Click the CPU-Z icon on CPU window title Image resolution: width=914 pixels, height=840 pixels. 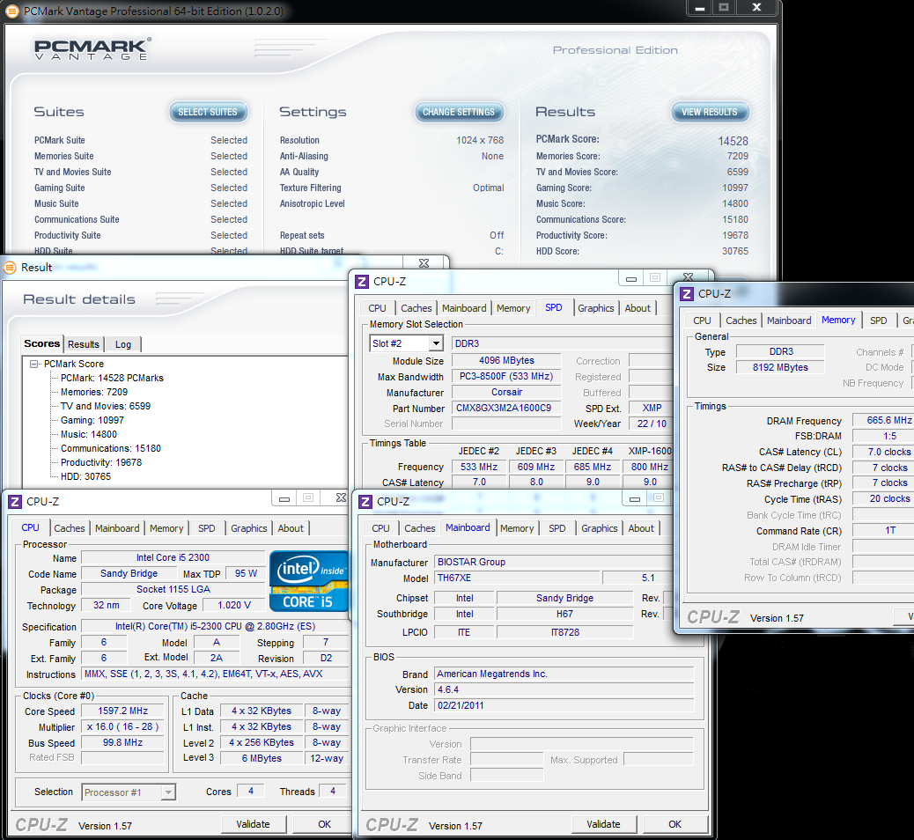tap(15, 501)
